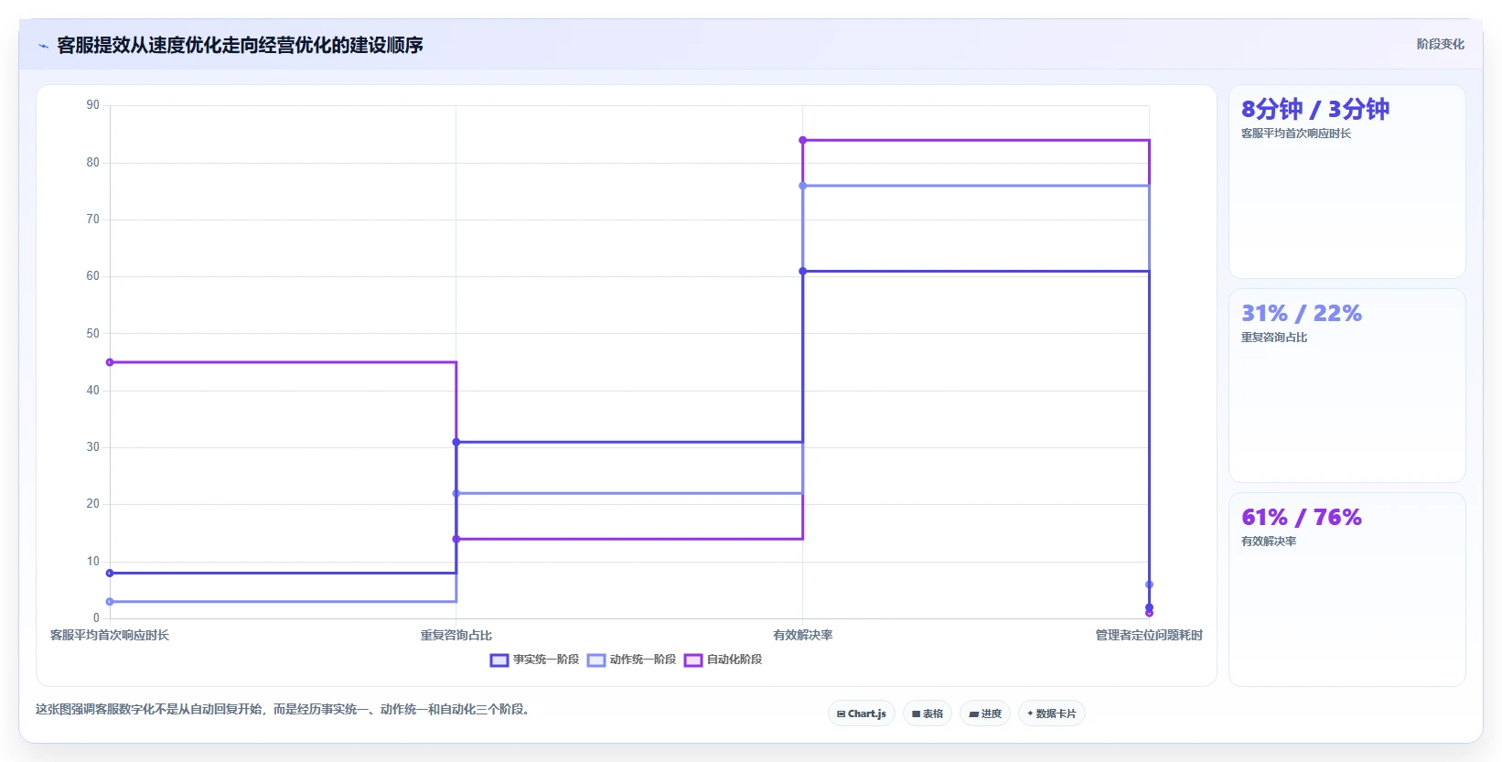Toggle the 自动化阶段 legend item
The width and height of the screenshot is (1502, 762).
(x=724, y=660)
